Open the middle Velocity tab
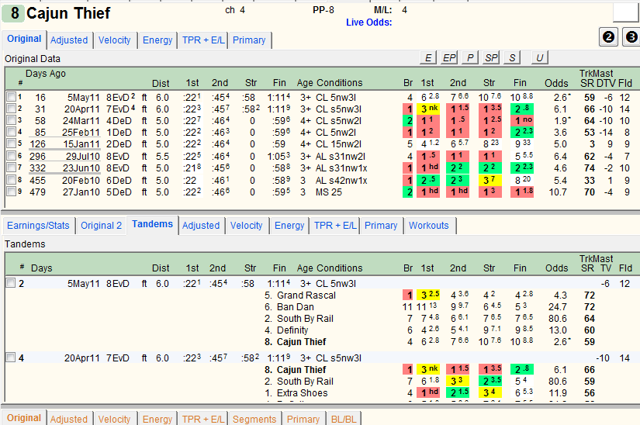Viewport: 640px width, 425px height. coord(246,225)
